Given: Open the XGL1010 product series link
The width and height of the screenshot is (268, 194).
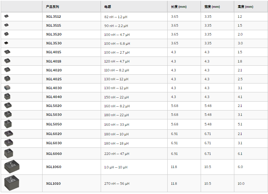Looking at the screenshot, I should pos(53,184).
